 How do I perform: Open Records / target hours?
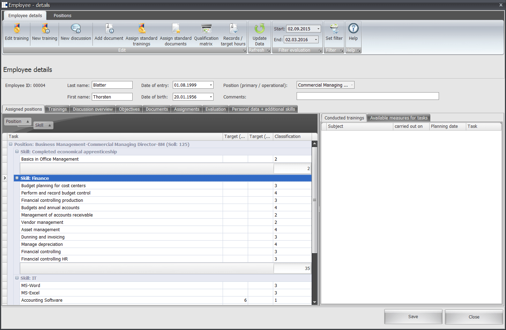point(233,29)
